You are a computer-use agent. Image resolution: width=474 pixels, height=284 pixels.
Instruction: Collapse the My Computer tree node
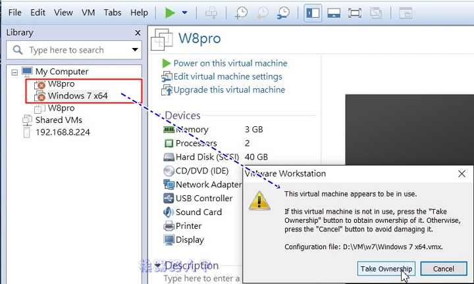click(x=15, y=72)
